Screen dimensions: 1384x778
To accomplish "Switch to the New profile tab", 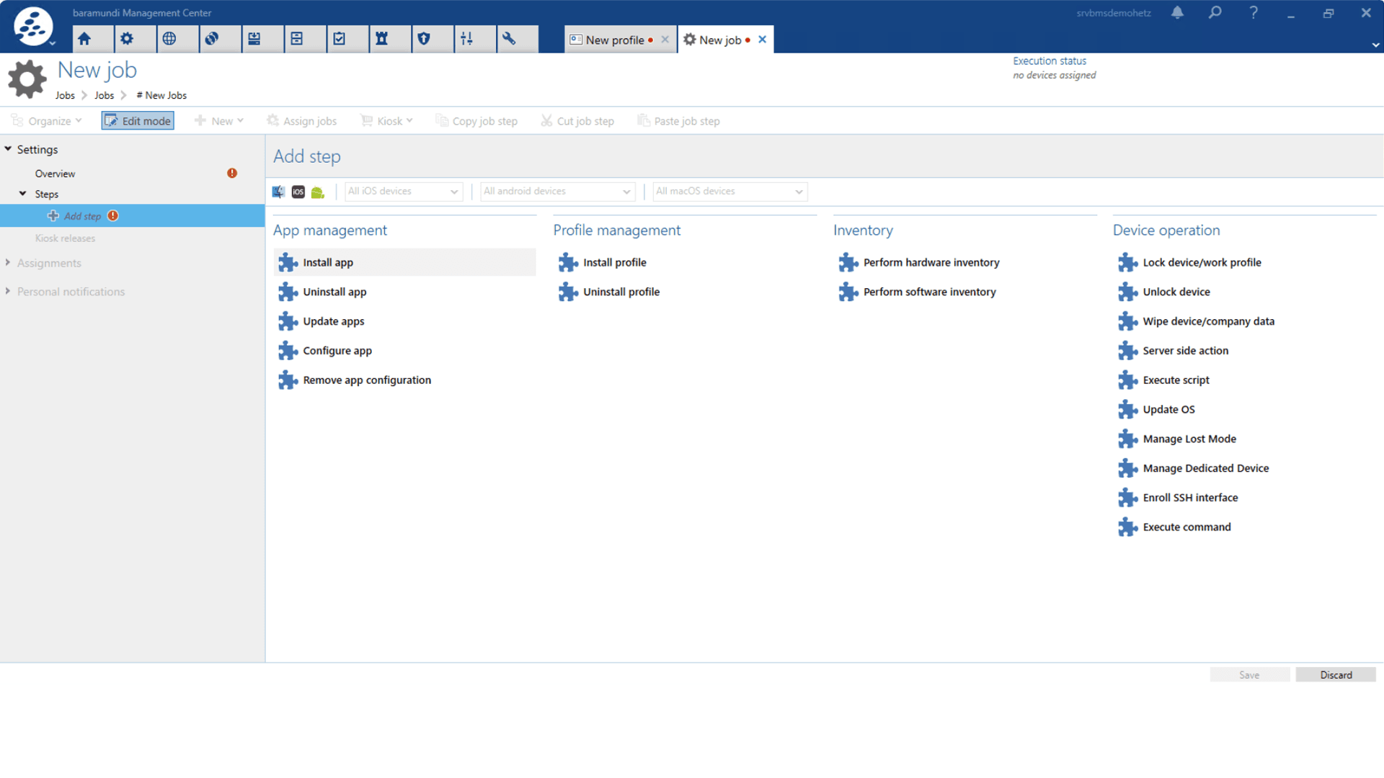I will (x=614, y=40).
